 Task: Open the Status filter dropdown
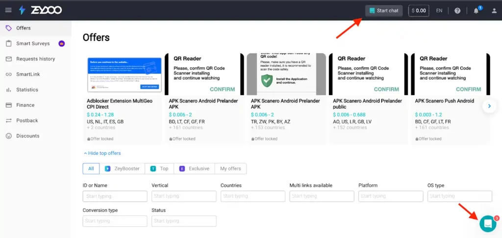184,221
